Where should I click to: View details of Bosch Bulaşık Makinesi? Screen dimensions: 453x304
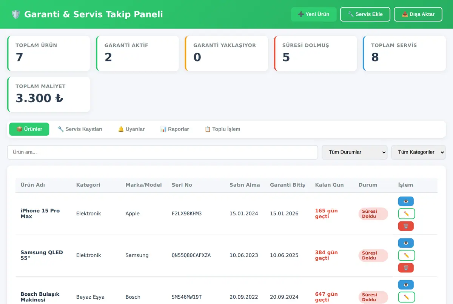coord(406,285)
